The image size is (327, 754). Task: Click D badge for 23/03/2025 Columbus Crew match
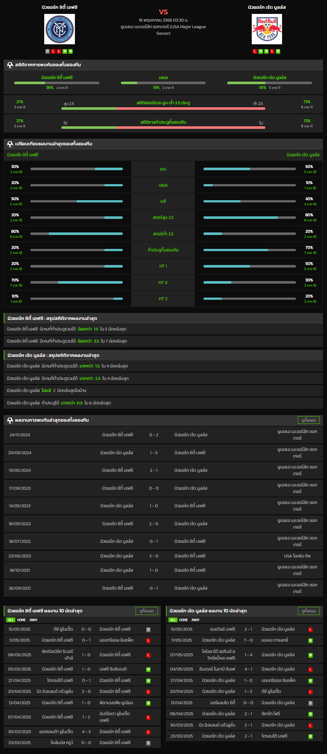tap(148, 743)
